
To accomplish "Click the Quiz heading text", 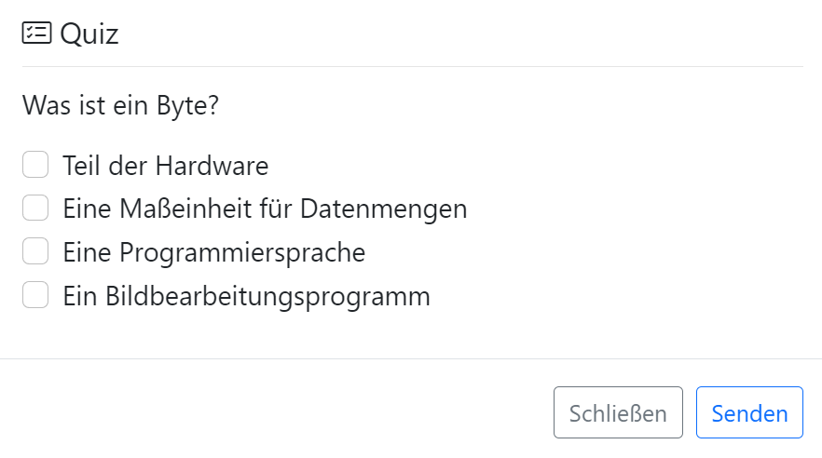I will [89, 34].
